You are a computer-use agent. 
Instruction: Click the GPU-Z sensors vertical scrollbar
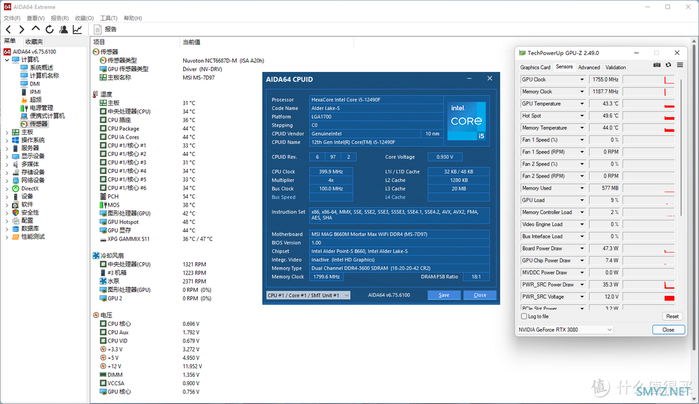(682, 147)
